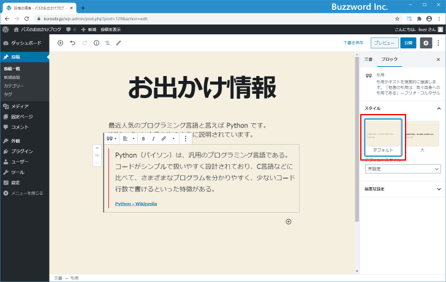Click the お出かけ情報 post title

pos(202,88)
